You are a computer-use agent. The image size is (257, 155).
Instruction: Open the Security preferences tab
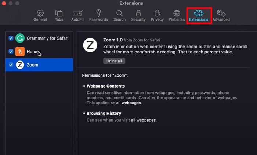click(138, 15)
